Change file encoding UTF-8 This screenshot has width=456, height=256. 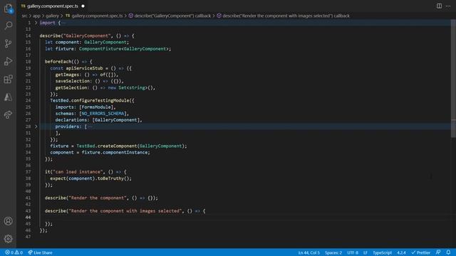(353, 252)
